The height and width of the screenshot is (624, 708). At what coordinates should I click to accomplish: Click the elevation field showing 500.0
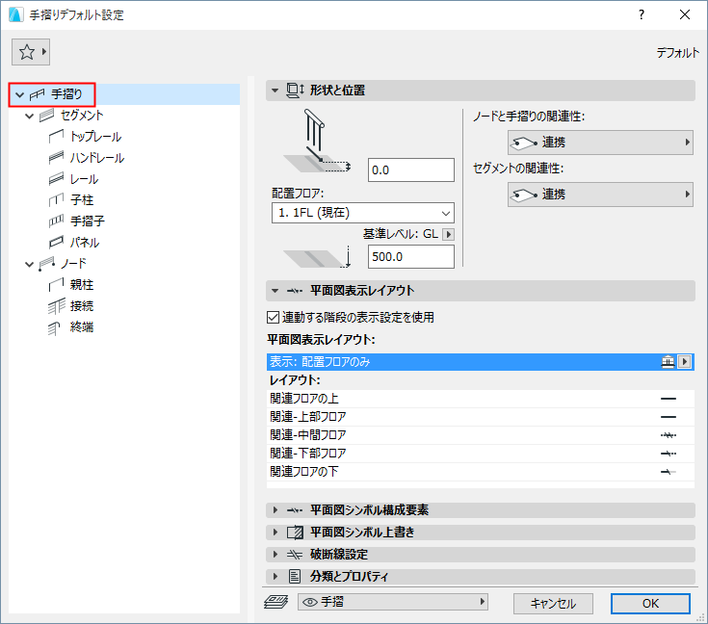(411, 257)
